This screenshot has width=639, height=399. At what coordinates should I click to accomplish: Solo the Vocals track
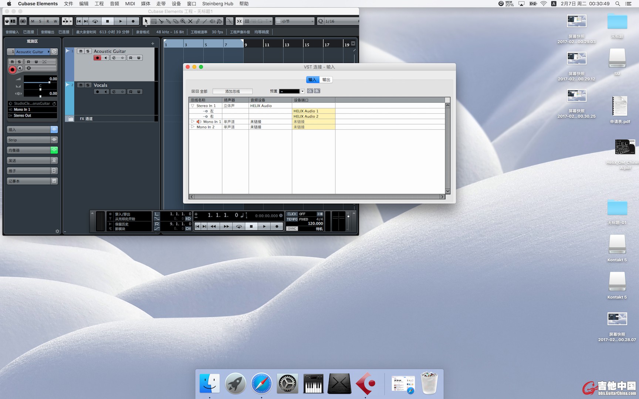coord(88,85)
